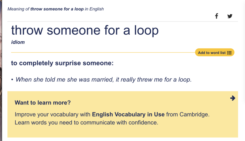Click 'Learn words you need to communicate' line
This screenshot has width=245, height=141.
pos(86,123)
